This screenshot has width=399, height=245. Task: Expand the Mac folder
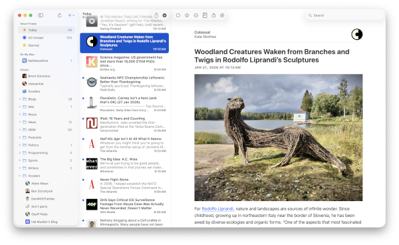point(20,107)
